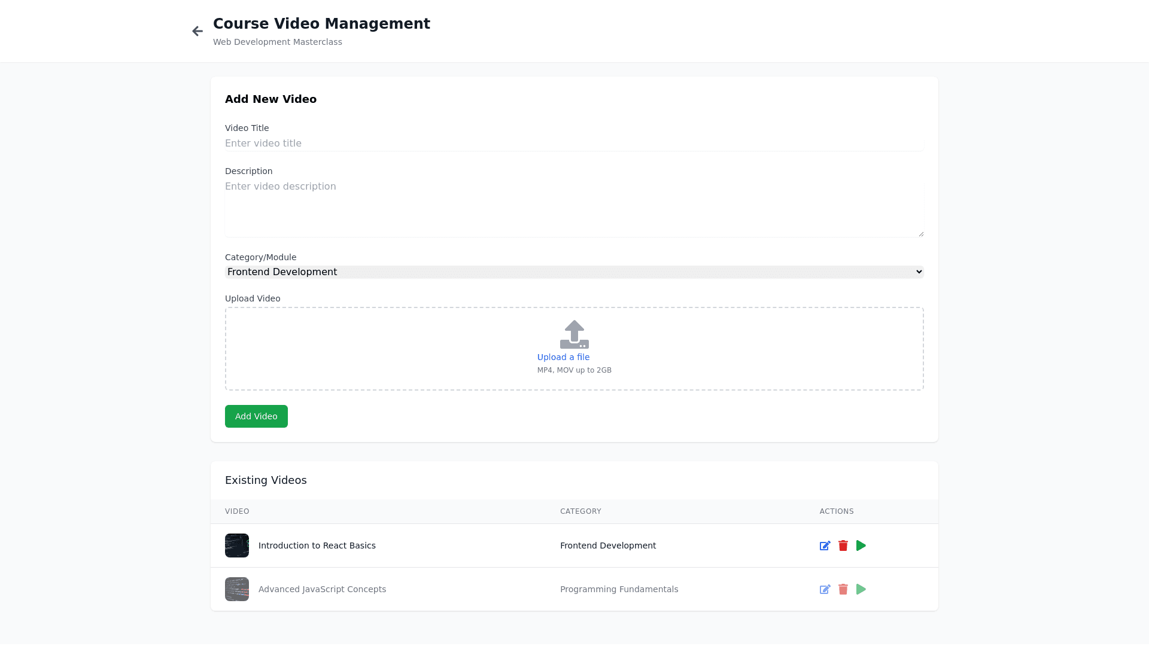Edit Introduction to React Basics video
This screenshot has width=1149, height=646.
(x=825, y=546)
